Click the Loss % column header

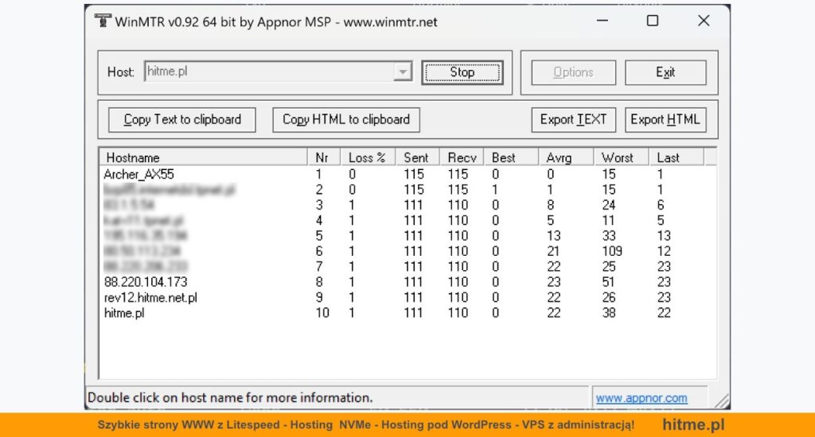click(368, 157)
